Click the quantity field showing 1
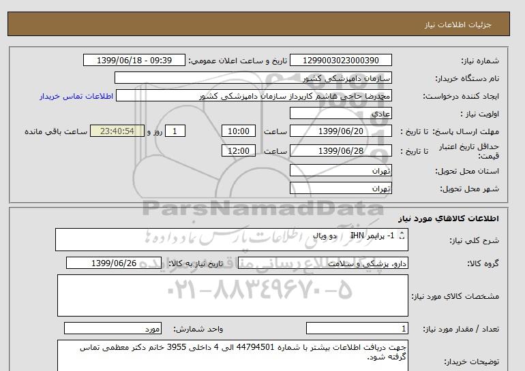525x371 pixels. [357, 328]
